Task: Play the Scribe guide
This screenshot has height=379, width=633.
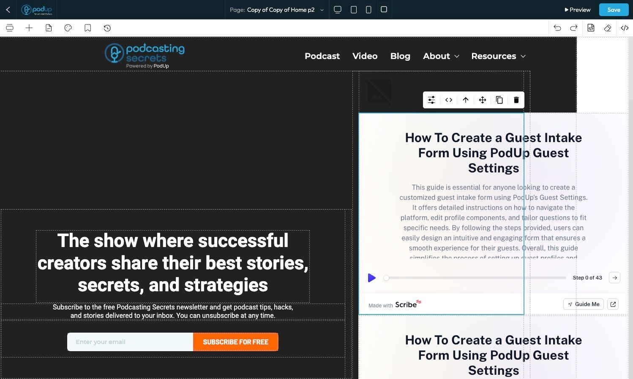Action: (372, 278)
